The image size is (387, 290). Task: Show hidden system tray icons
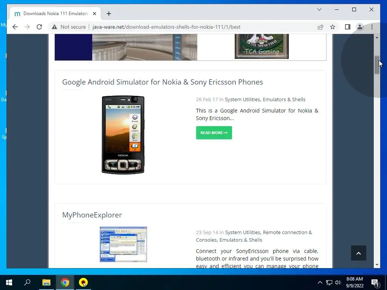click(320, 282)
